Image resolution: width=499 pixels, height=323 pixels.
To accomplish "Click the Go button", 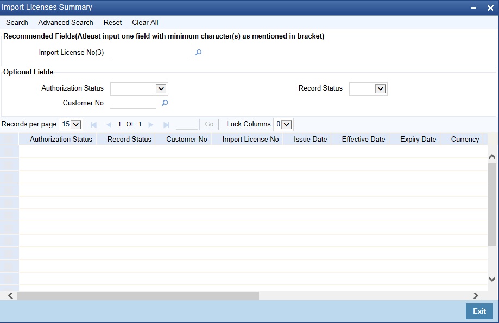I will pos(209,124).
